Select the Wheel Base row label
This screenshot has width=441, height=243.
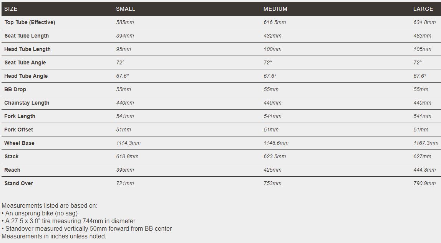tap(19, 143)
